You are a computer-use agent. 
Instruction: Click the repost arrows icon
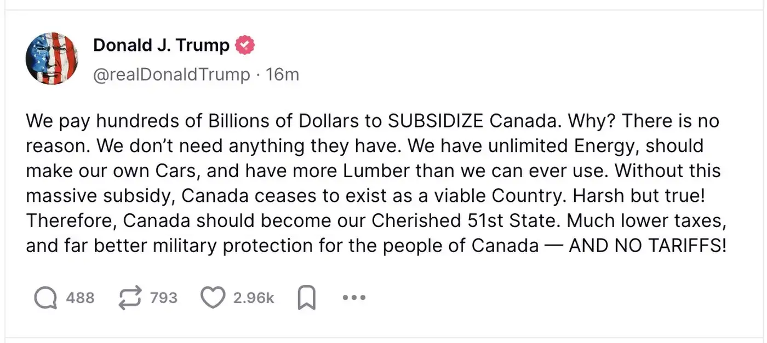[x=130, y=298]
